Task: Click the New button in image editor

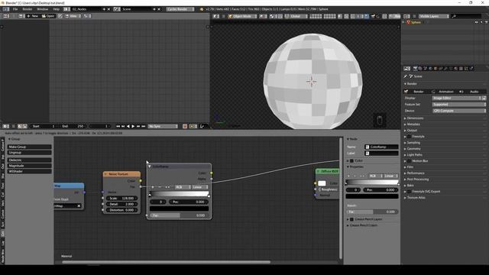Action: (x=32, y=16)
